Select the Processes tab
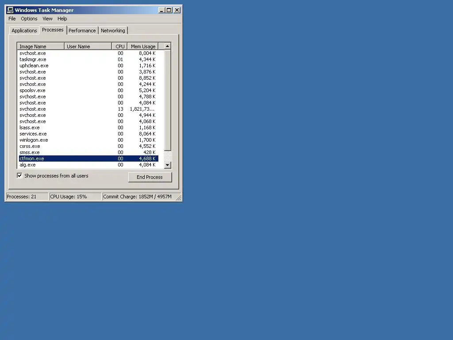Image resolution: width=453 pixels, height=340 pixels. click(x=53, y=30)
